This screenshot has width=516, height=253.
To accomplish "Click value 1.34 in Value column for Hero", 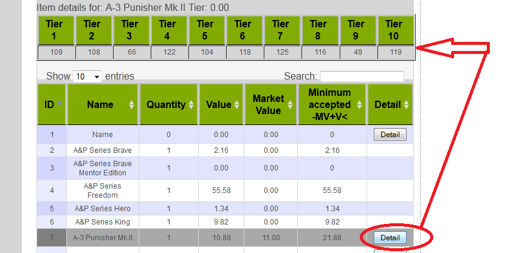I will click(221, 209).
